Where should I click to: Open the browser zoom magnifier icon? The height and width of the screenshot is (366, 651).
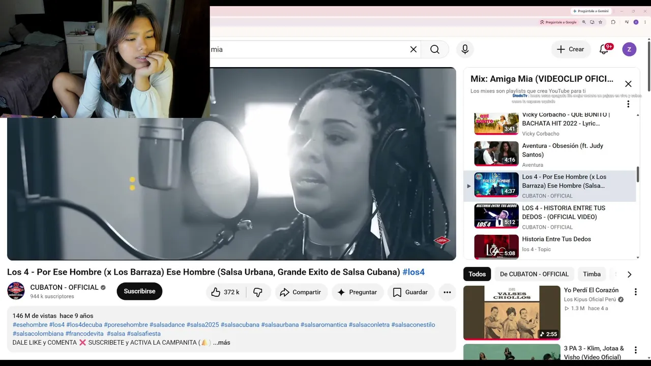584,22
